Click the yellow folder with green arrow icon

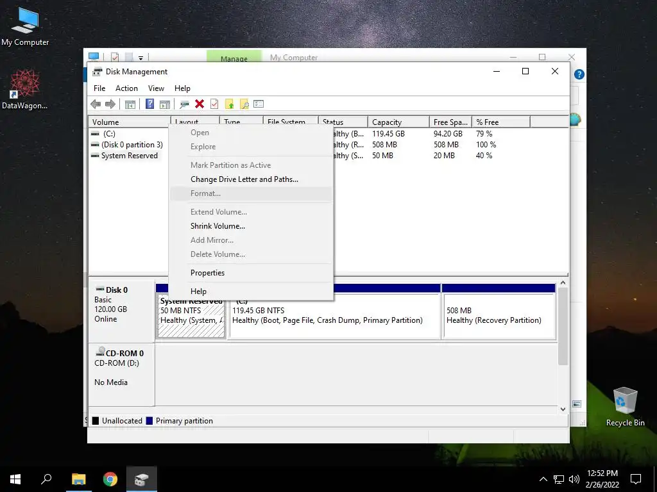click(229, 104)
